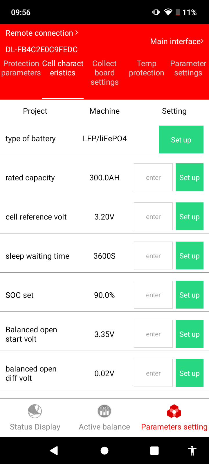Tap the Active balance icon
Viewport: 209px width, 464px height.
coord(105,411)
